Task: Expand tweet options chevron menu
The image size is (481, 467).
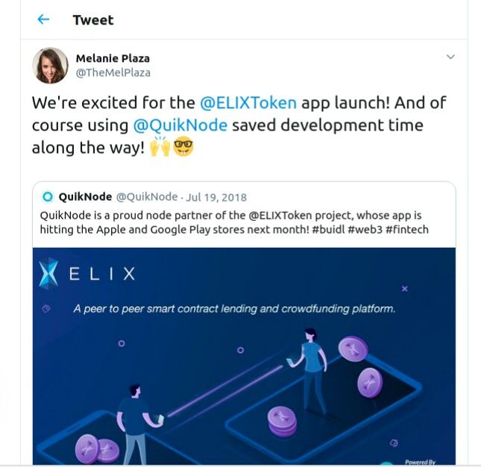Action: coord(450,57)
